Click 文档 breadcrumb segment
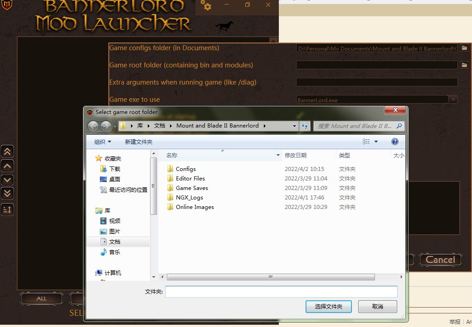Viewport: 472px width, 327px height. (160, 126)
